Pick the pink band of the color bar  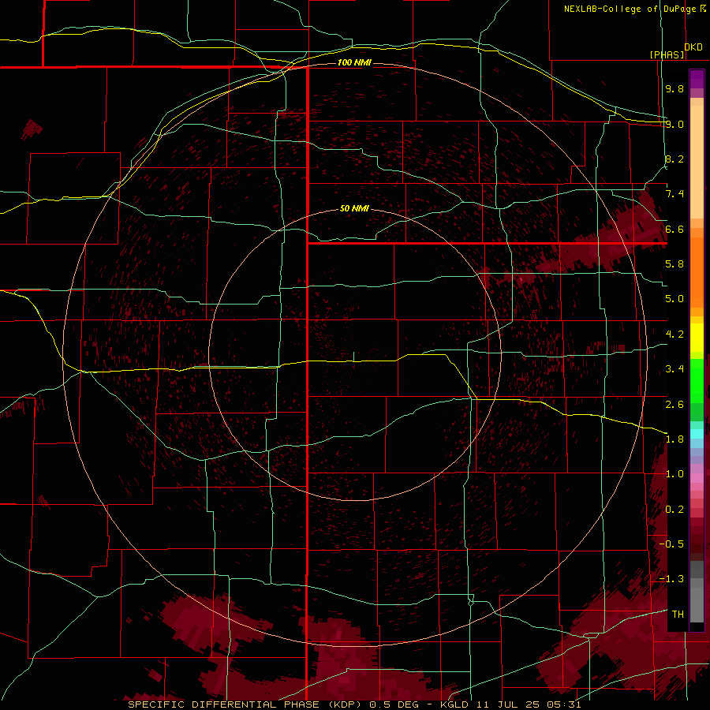pyautogui.click(x=697, y=478)
